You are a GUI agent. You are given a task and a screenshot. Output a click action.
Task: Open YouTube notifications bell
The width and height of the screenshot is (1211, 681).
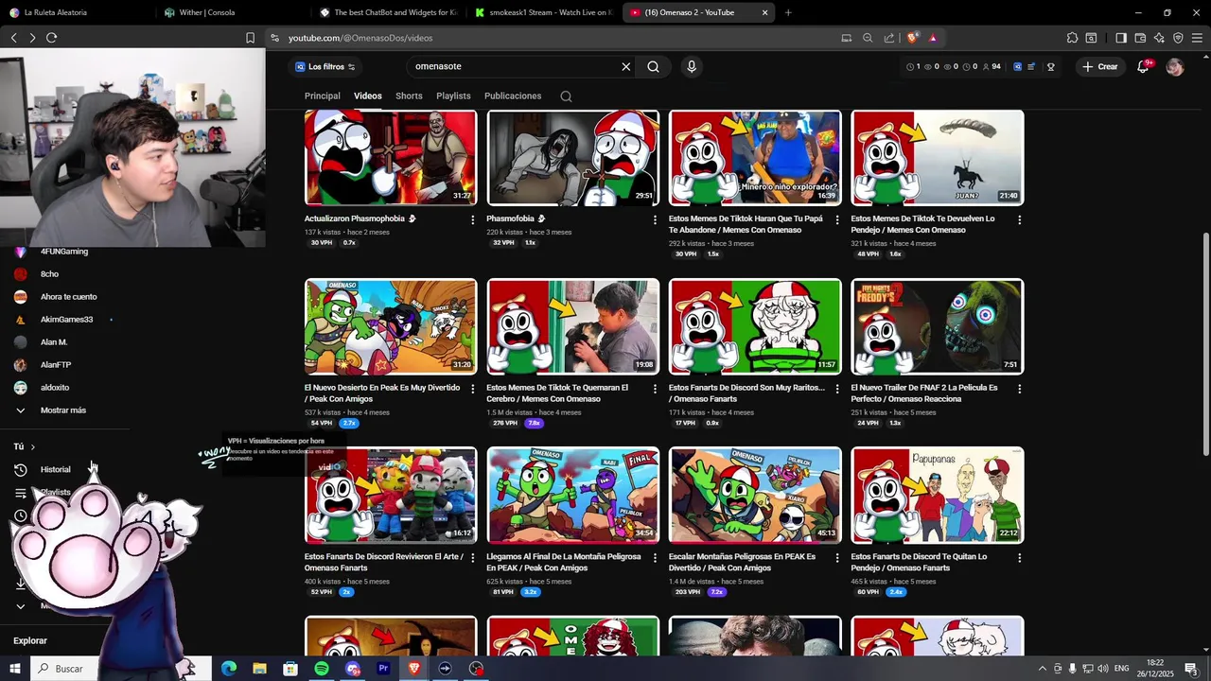coord(1143,66)
